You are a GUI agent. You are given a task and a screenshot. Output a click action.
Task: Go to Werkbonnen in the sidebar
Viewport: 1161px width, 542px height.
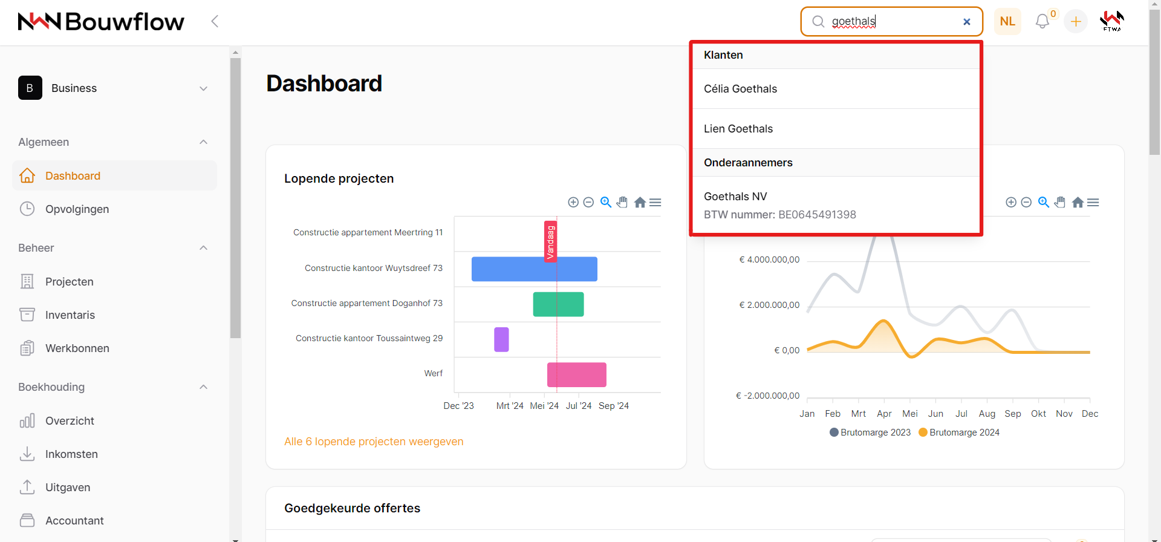(77, 348)
